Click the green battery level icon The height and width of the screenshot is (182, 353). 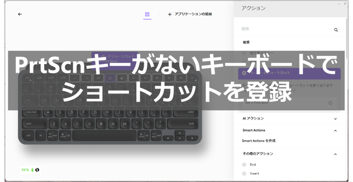coord(32,170)
